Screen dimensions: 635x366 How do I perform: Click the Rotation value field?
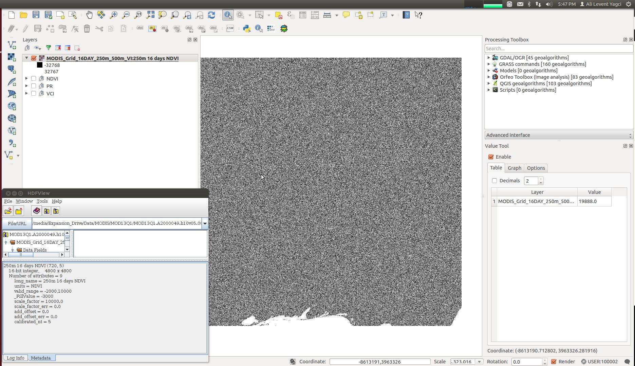527,362
